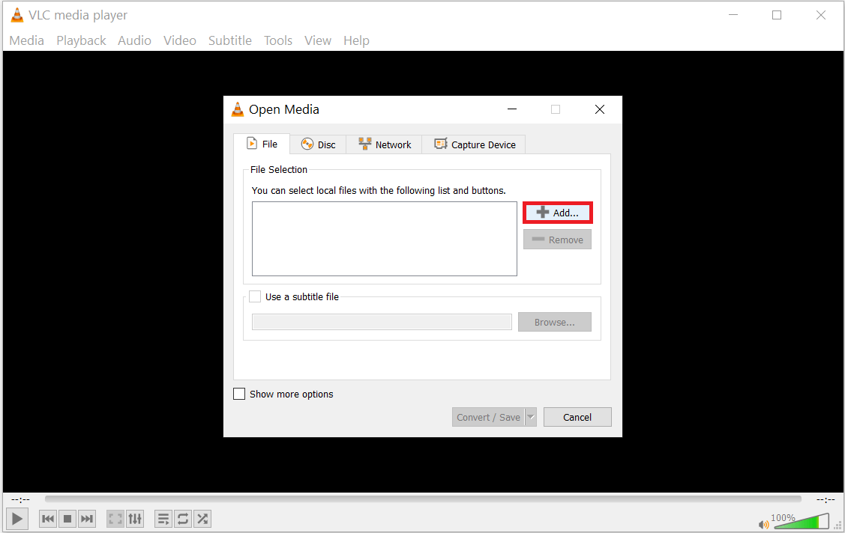
Task: Switch to the Capture Device tab
Action: tap(475, 144)
